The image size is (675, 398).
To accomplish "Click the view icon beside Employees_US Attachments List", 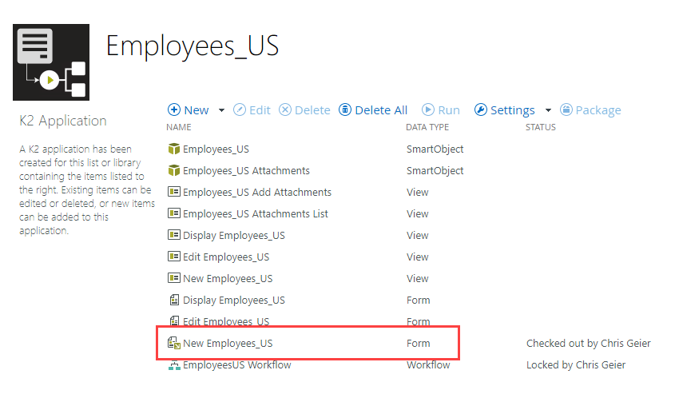I will [x=173, y=214].
